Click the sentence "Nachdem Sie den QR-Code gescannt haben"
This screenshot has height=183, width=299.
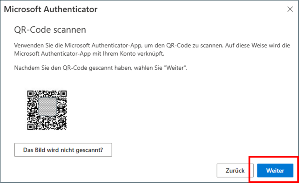[x=73, y=68]
